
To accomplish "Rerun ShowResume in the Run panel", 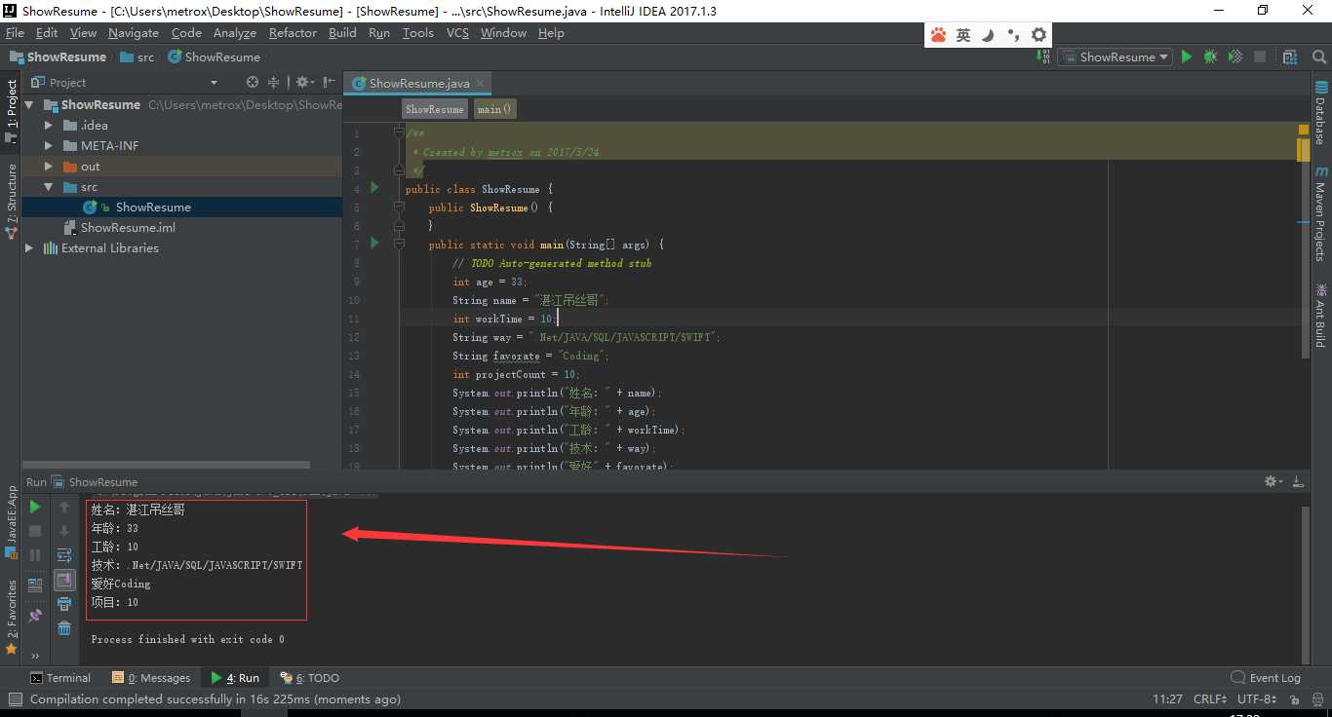I will [x=35, y=507].
